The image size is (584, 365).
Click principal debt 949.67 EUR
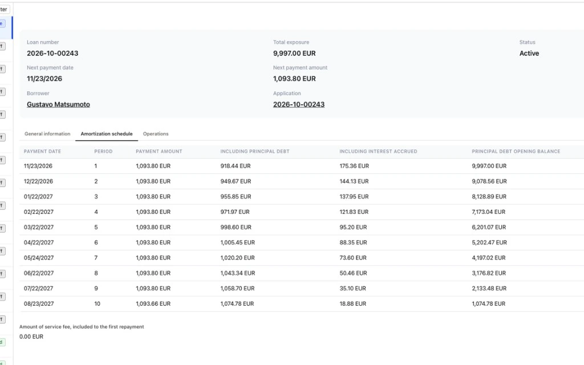tap(236, 181)
